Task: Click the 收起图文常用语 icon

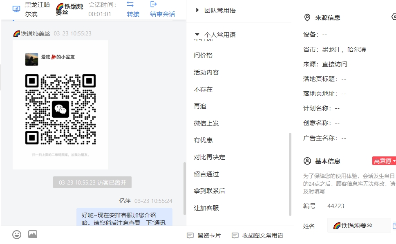Action: pos(235,235)
